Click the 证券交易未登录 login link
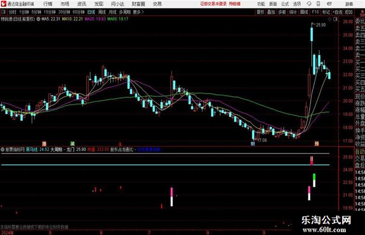Image resolution: width=365 pixels, height=235 pixels. click(x=214, y=4)
